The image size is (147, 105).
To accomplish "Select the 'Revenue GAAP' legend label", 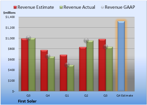I will pyautogui.click(x=120, y=7).
